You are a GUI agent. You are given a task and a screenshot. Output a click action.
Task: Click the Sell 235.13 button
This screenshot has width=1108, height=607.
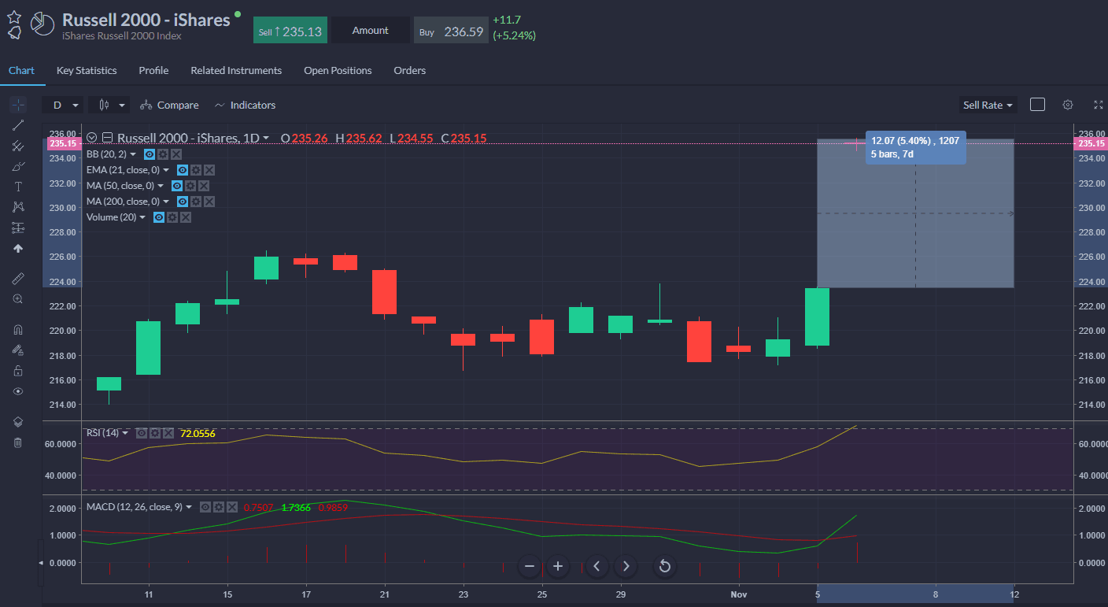coord(290,31)
